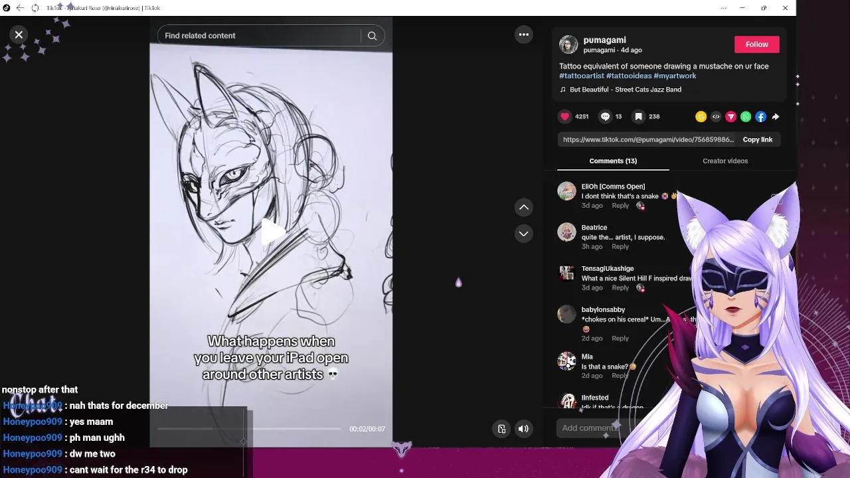Open comments via speech bubble icon
Screen dimensions: 850x478
pos(605,116)
